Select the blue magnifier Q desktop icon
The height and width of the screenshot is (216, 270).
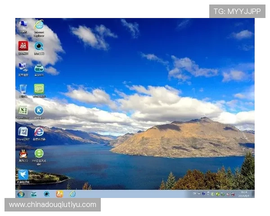click(39, 46)
